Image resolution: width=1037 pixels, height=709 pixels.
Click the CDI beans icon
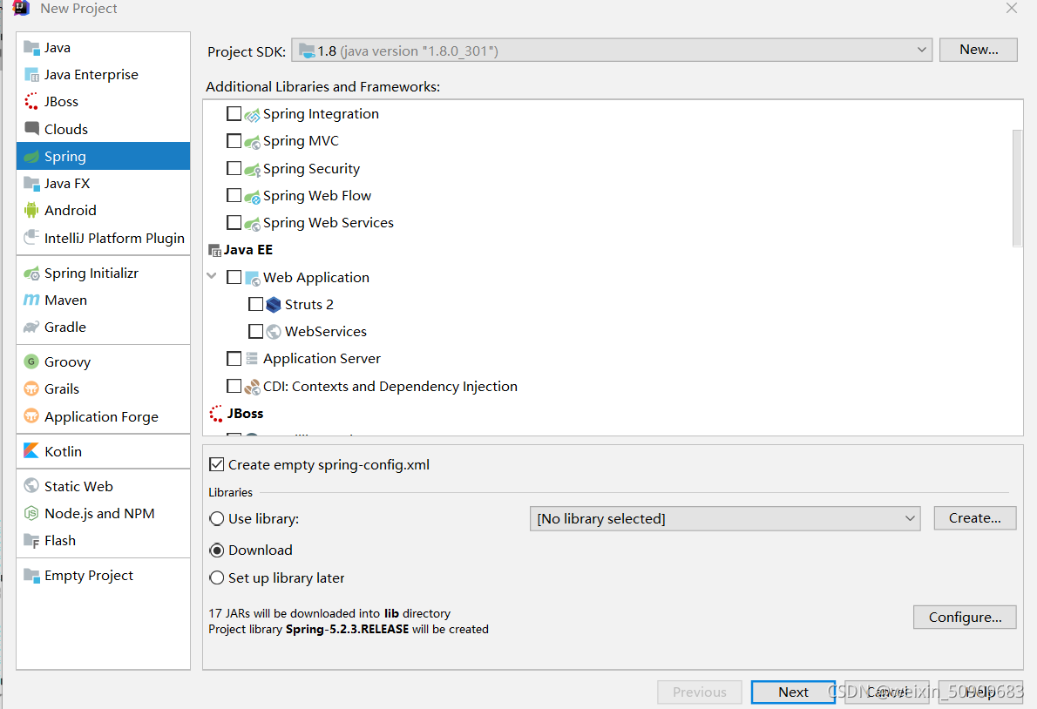(252, 387)
